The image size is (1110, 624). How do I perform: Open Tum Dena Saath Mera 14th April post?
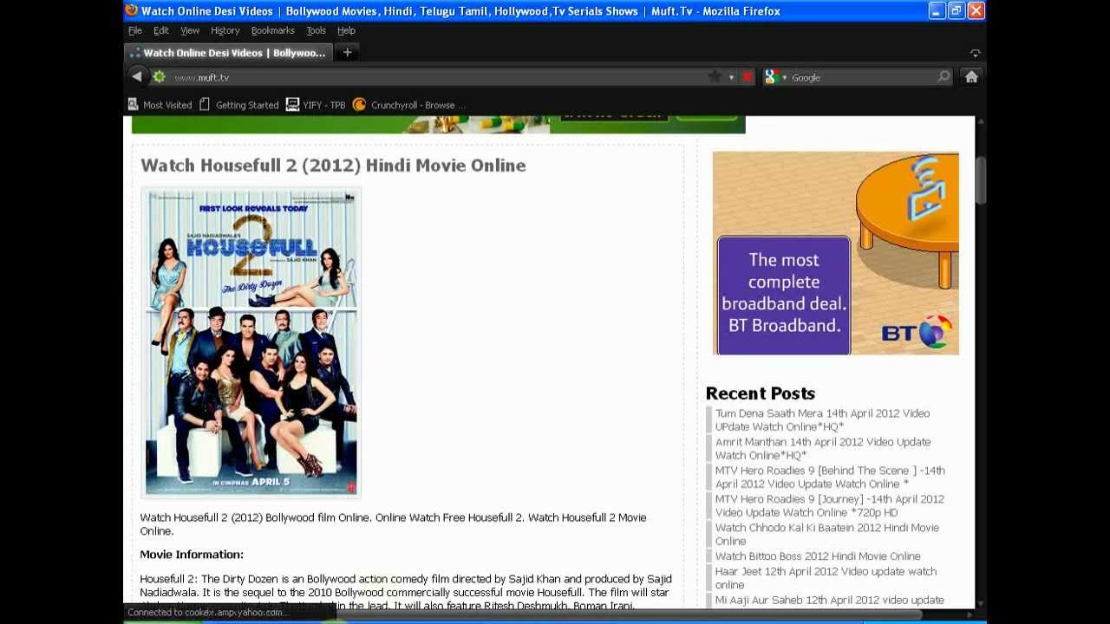pos(822,420)
